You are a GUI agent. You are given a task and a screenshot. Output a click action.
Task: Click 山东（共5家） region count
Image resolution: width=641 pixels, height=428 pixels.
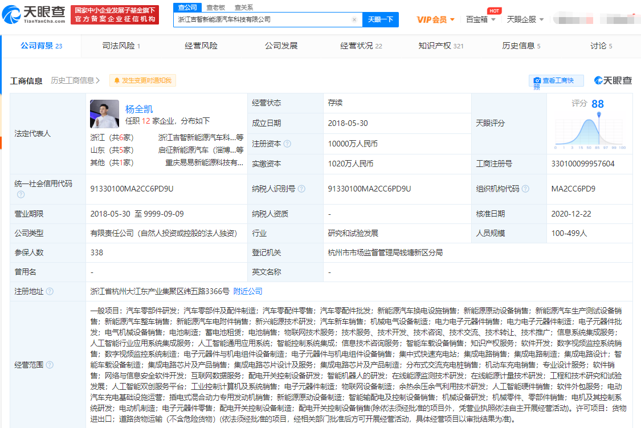click(112, 150)
